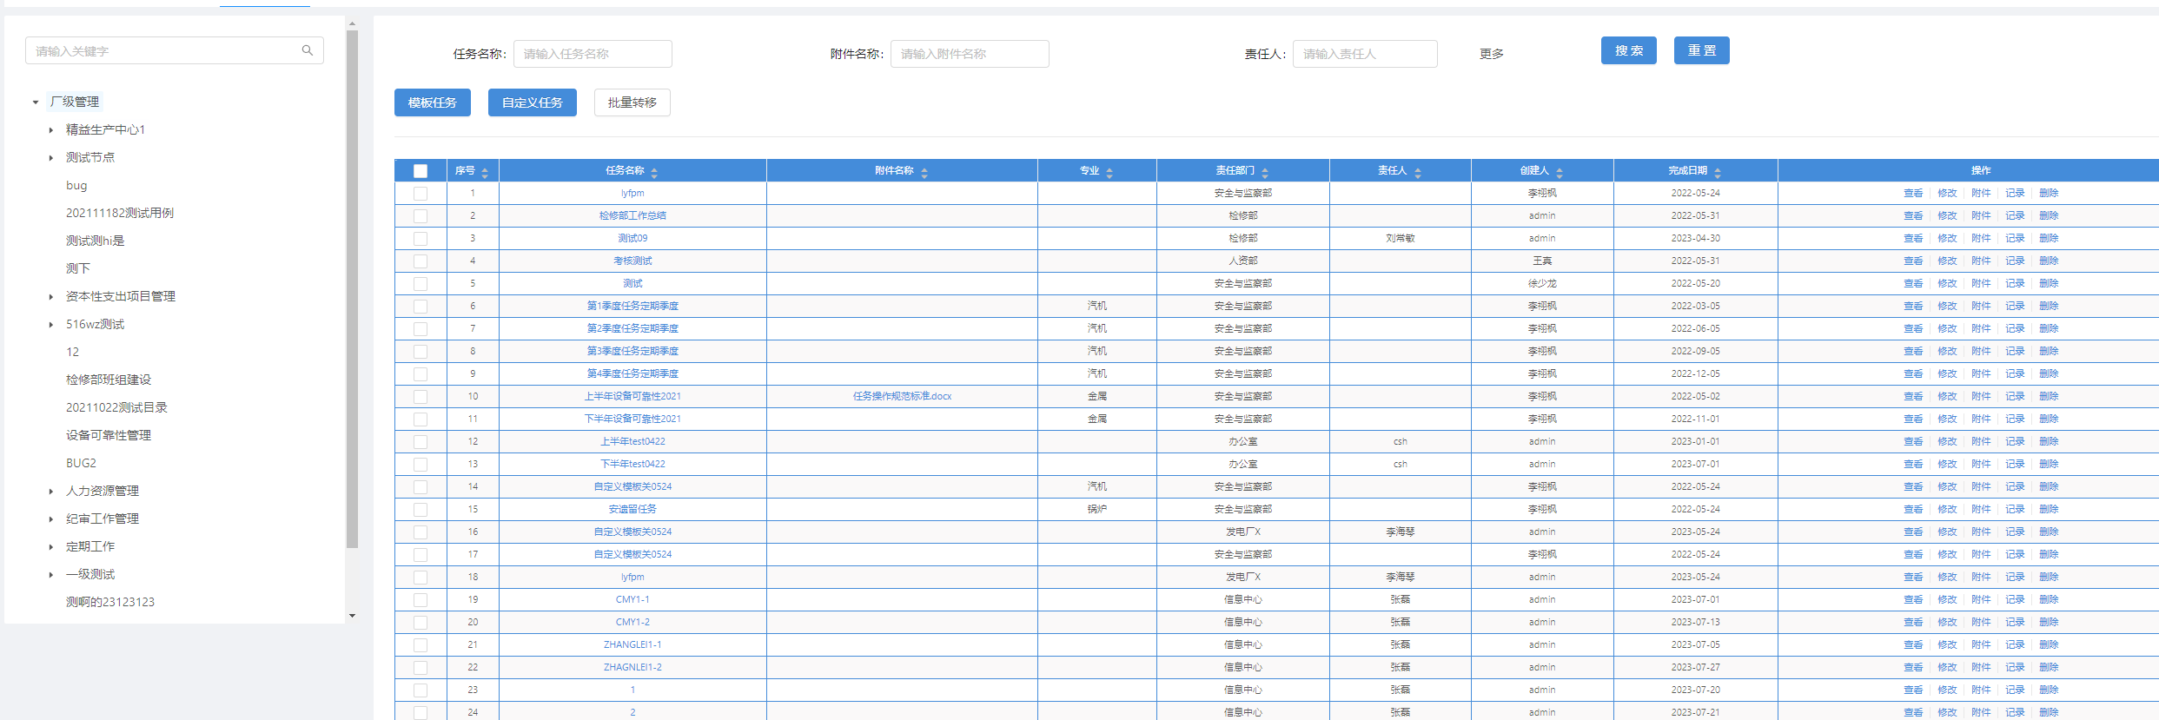Select 设备可靠性管理 tree item
Screen dimensions: 2159x720
coord(109,435)
